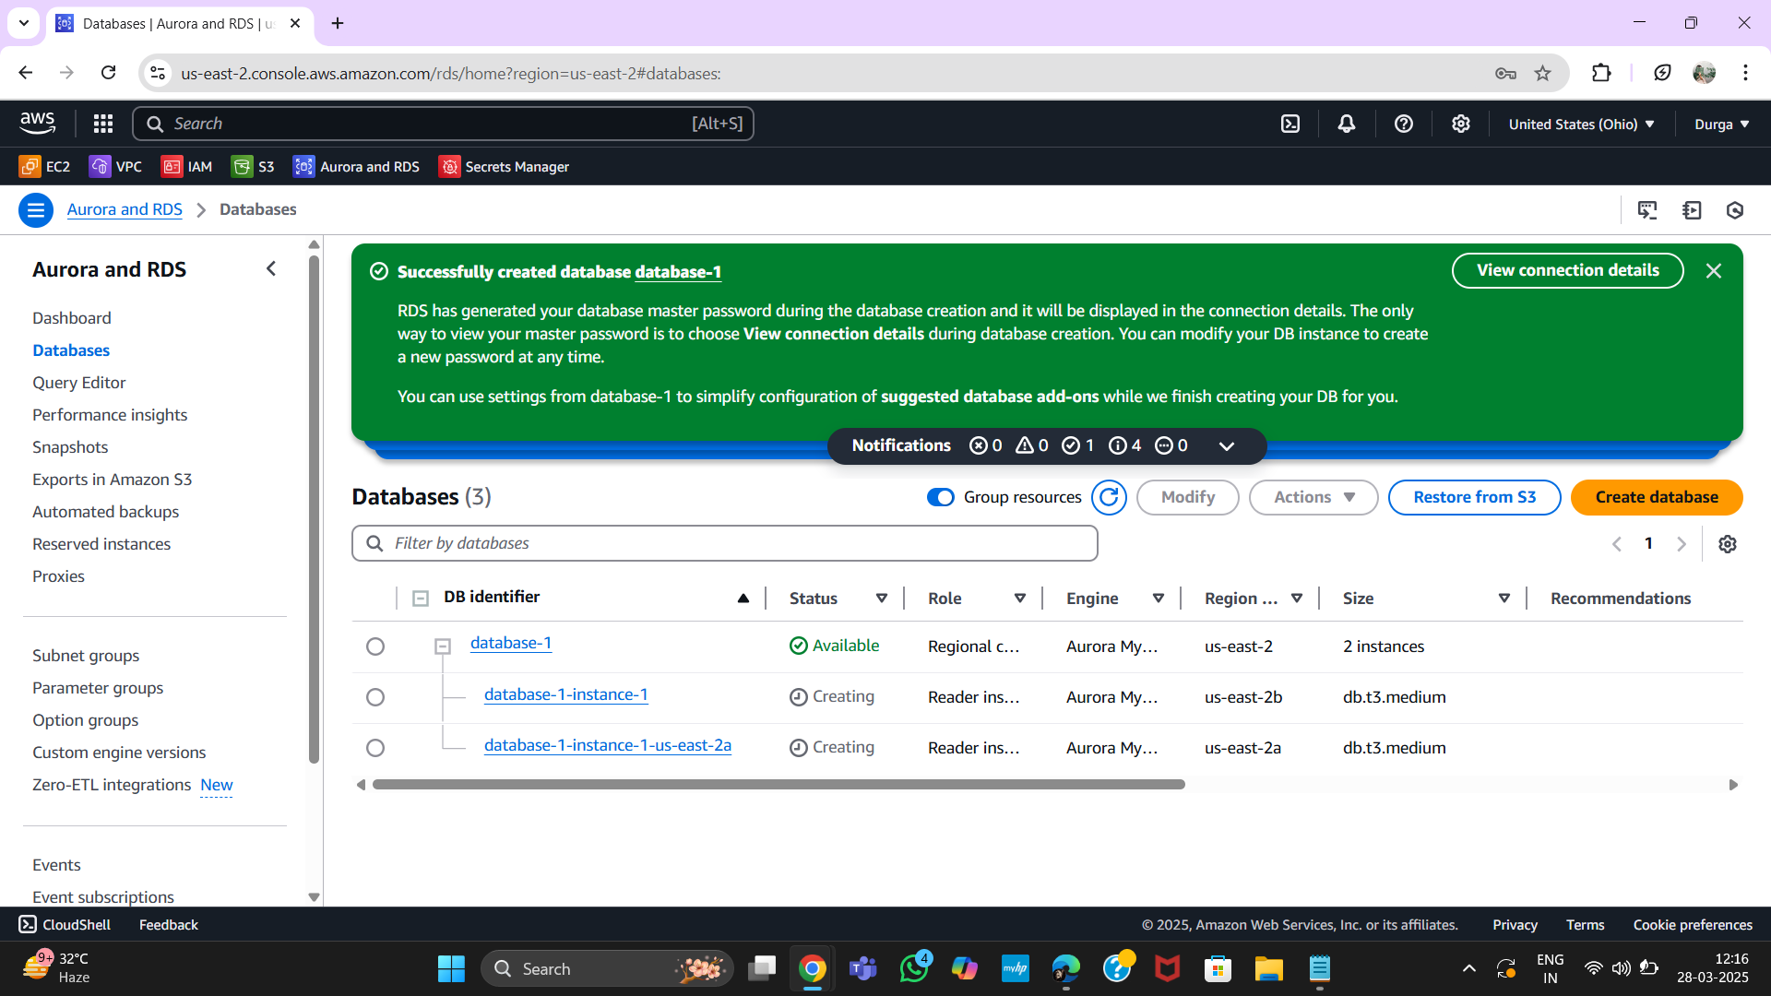Click the middle panel icon beside breadcrumb
This screenshot has width=1771, height=996.
tap(1692, 210)
